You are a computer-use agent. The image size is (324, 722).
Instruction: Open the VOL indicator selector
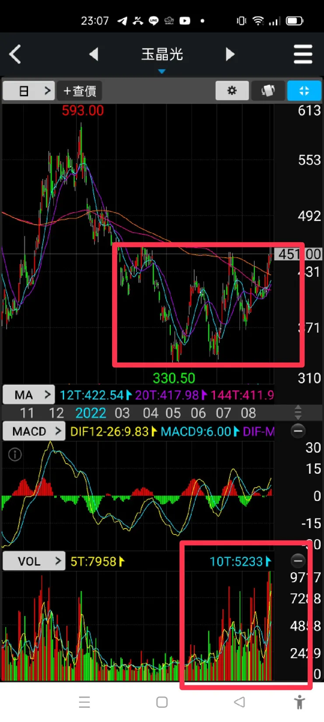pos(34,561)
